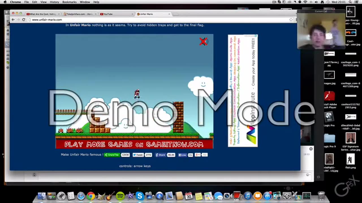The image size is (362, 203).
Task: Select the ESP Signature Series guitar file
Action: tap(350, 142)
